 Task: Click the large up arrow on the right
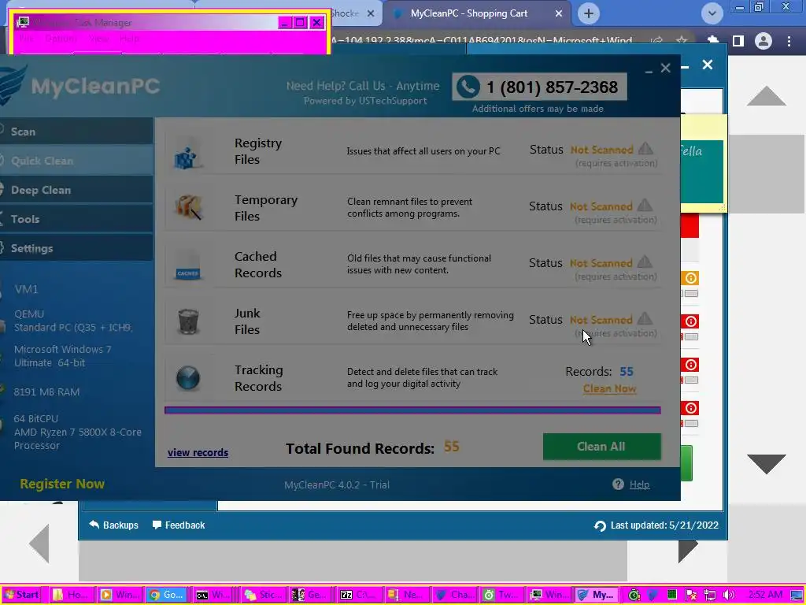pyautogui.click(x=767, y=96)
